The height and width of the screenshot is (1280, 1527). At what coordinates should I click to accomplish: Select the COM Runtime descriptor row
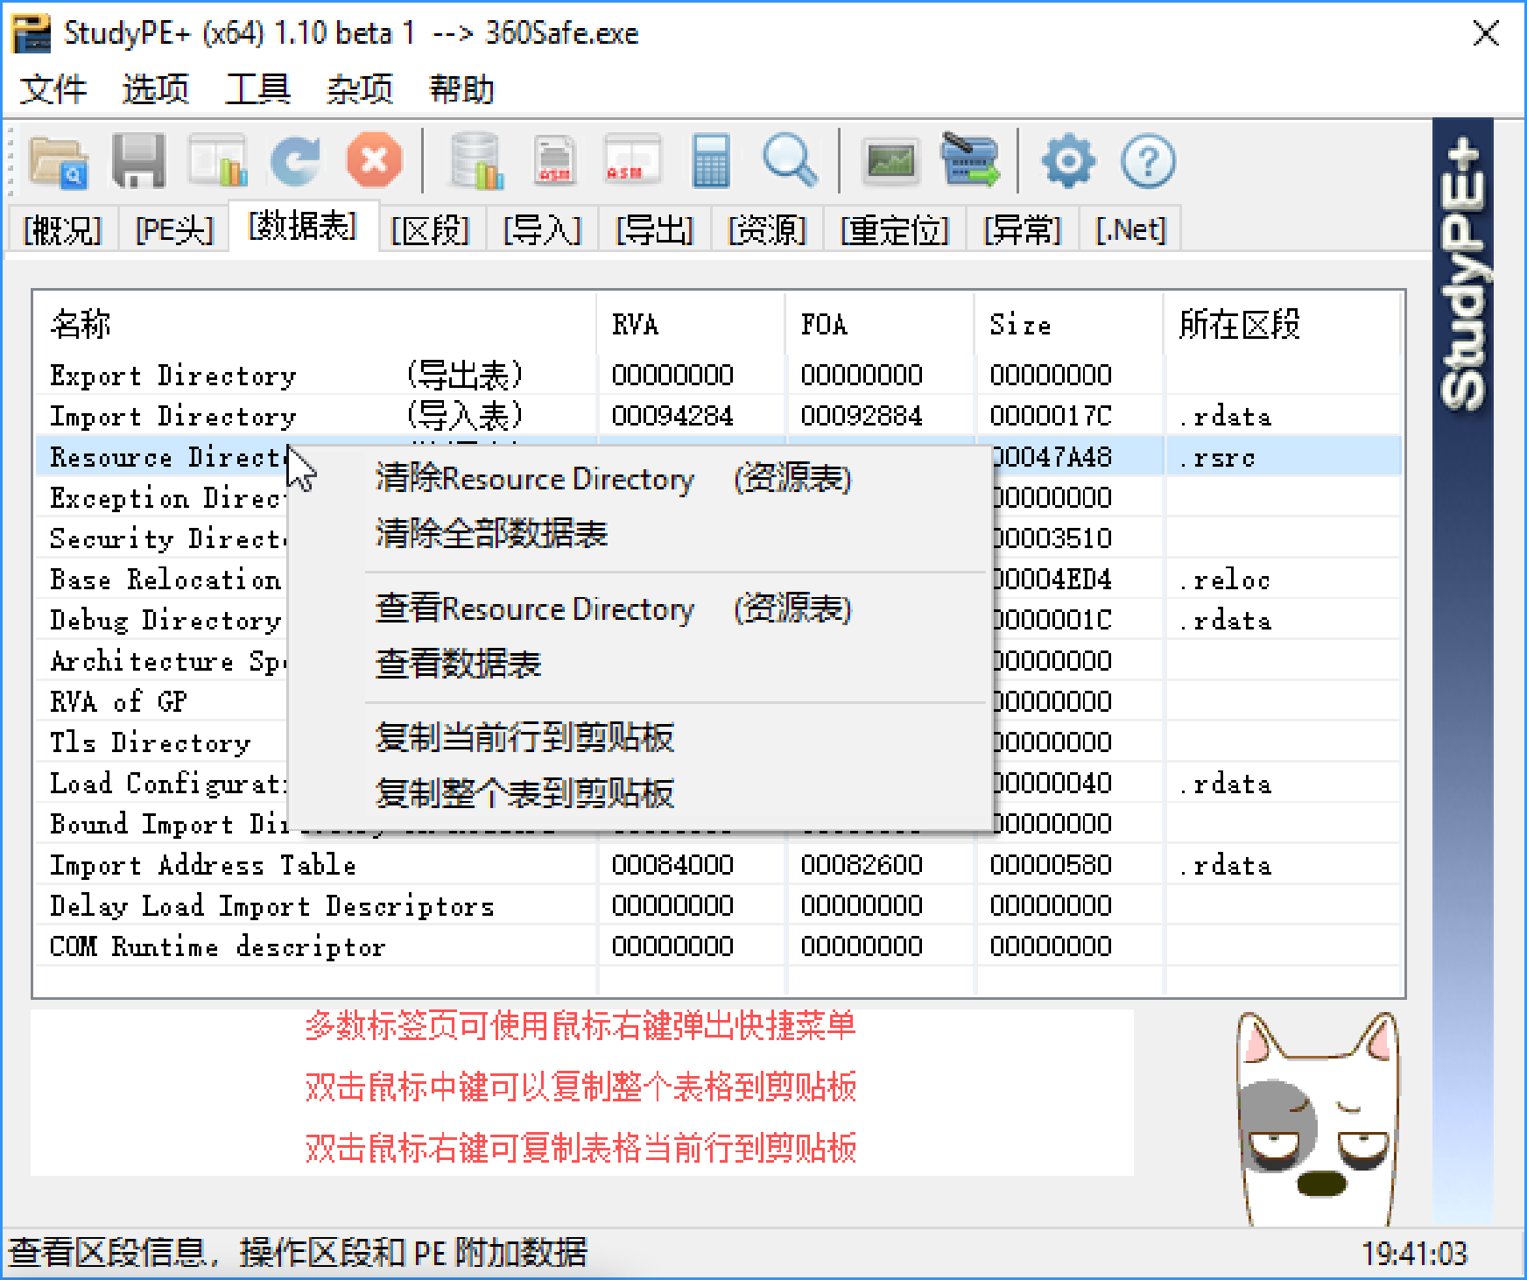coord(719,946)
